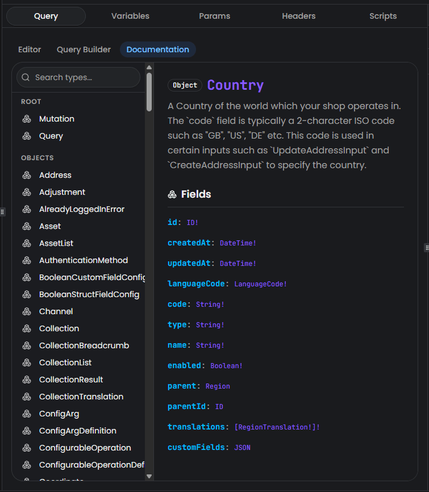Click the right panel resize handle
Screen dimensions: 429x492
(x=427, y=248)
